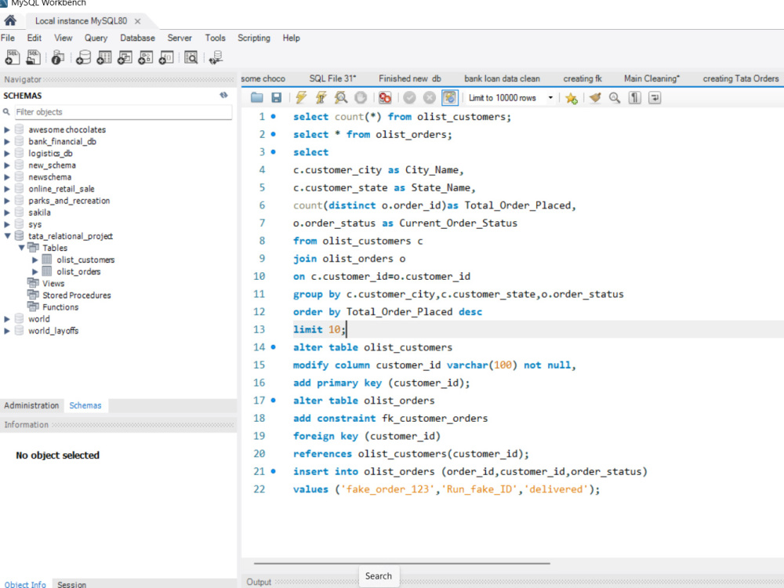This screenshot has width=784, height=588.
Task: Save snippet with the star icon
Action: pyautogui.click(x=571, y=98)
